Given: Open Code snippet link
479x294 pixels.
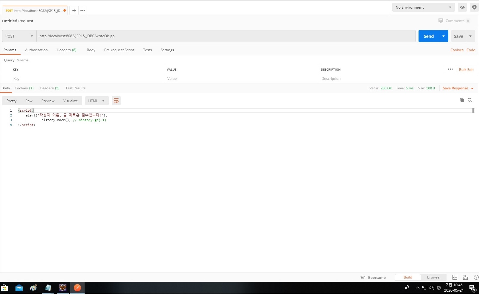Looking at the screenshot, I should [471, 50].
